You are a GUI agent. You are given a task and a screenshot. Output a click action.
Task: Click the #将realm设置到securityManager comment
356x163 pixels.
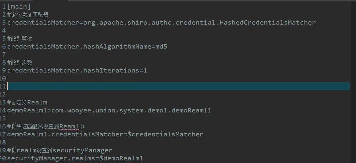60,150
